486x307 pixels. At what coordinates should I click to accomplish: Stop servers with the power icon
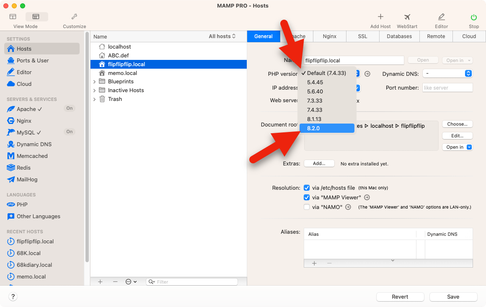tap(474, 17)
